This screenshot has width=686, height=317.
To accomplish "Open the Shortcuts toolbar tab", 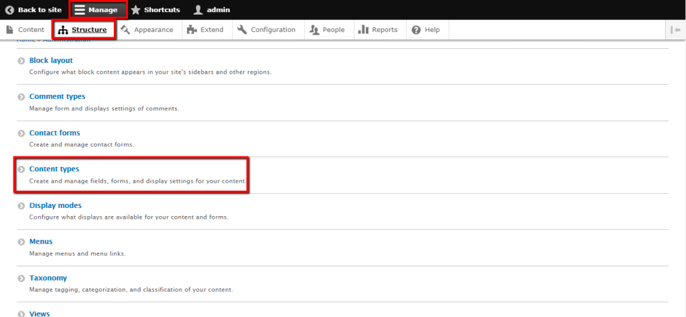I will tap(155, 9).
